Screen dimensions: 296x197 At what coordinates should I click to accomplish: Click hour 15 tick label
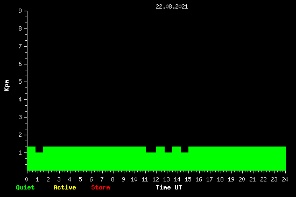point(188,179)
